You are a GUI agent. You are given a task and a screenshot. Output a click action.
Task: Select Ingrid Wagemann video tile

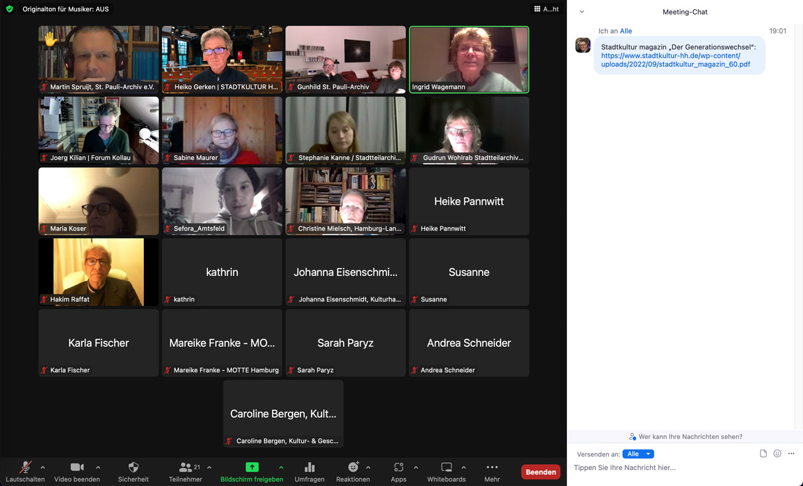tap(469, 60)
